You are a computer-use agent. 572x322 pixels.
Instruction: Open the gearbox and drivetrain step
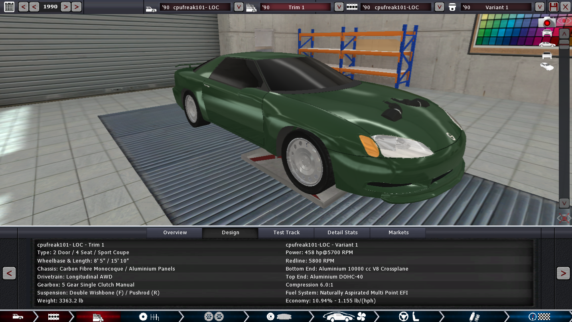tap(149, 317)
